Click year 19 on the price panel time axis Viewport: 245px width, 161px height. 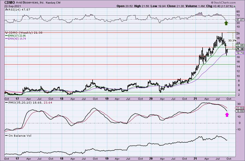(x=106, y=99)
